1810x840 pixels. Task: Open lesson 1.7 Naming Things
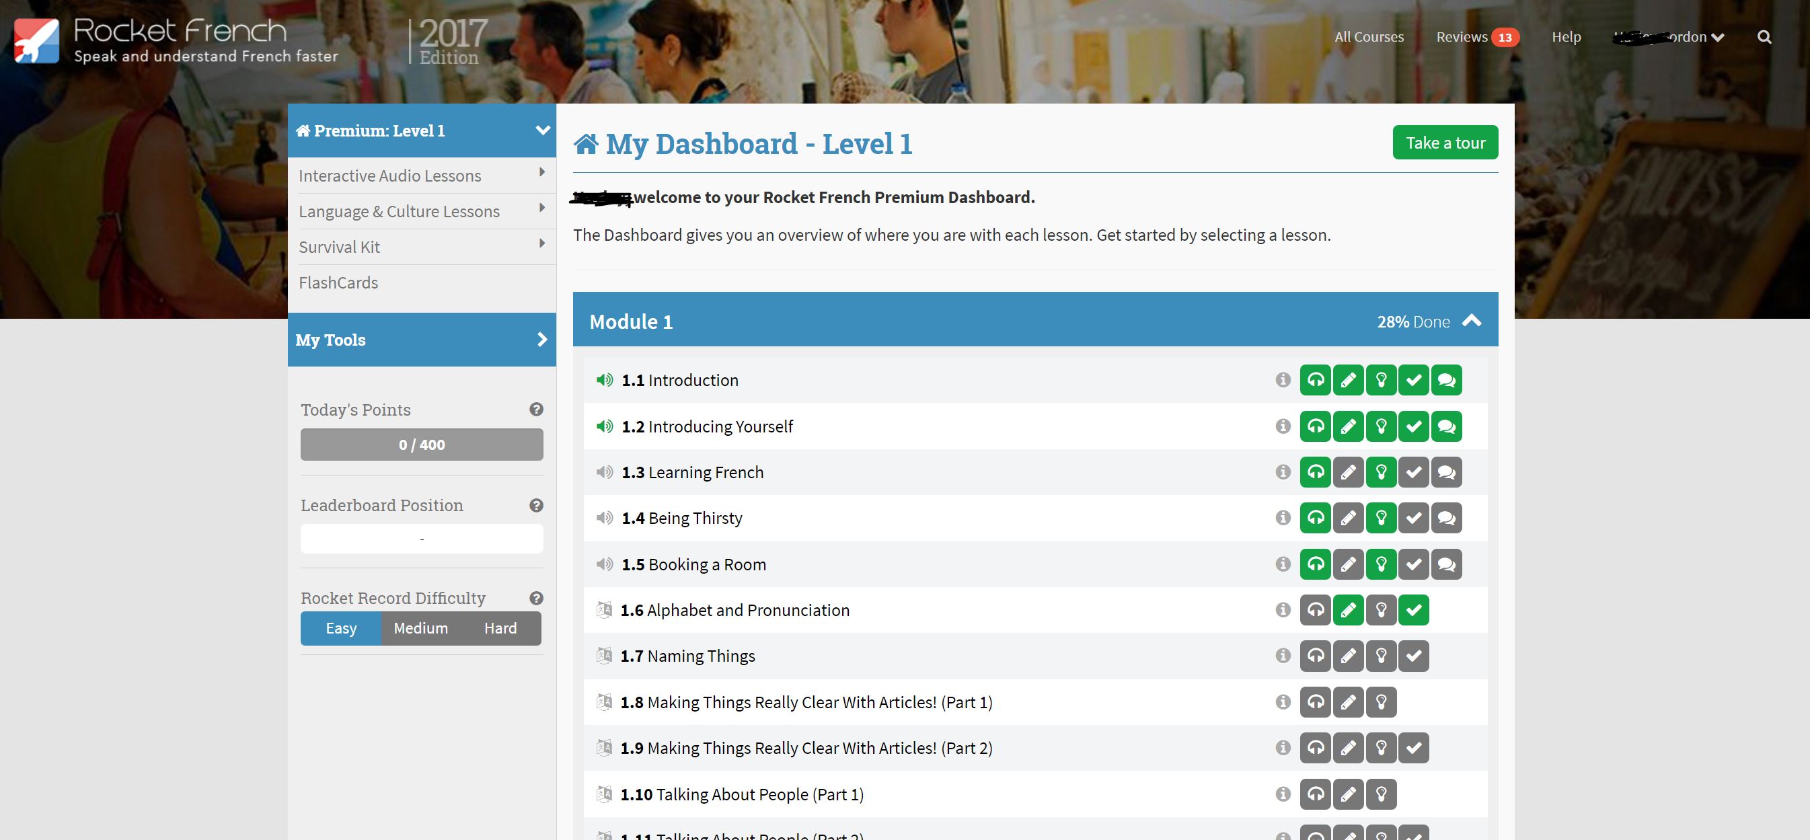(687, 656)
